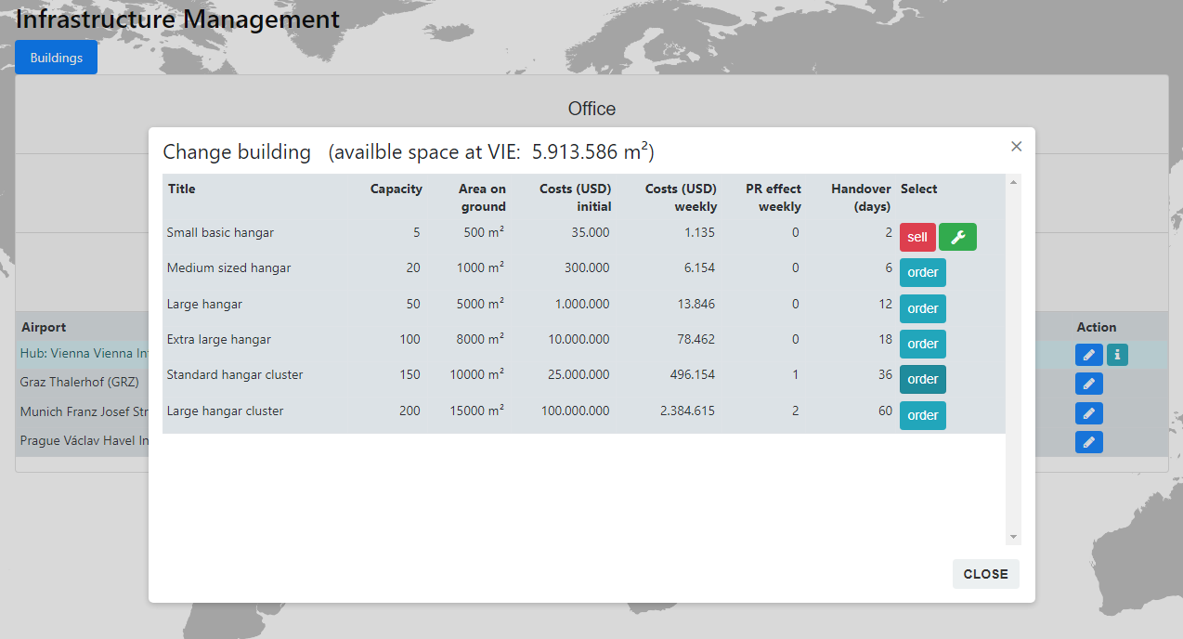Select the 'Extra large hangar' title
The image size is (1183, 639).
pos(219,339)
